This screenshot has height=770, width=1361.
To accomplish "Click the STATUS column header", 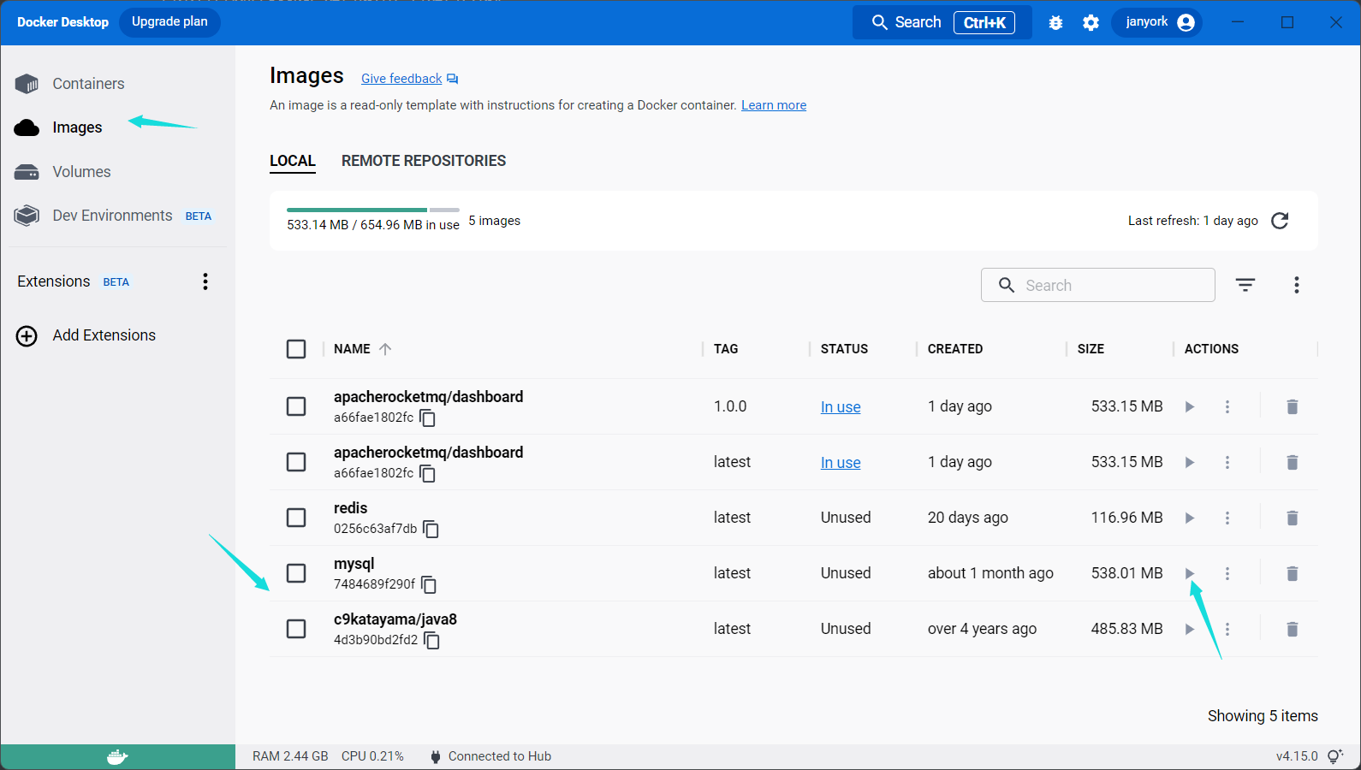I will pyautogui.click(x=844, y=349).
